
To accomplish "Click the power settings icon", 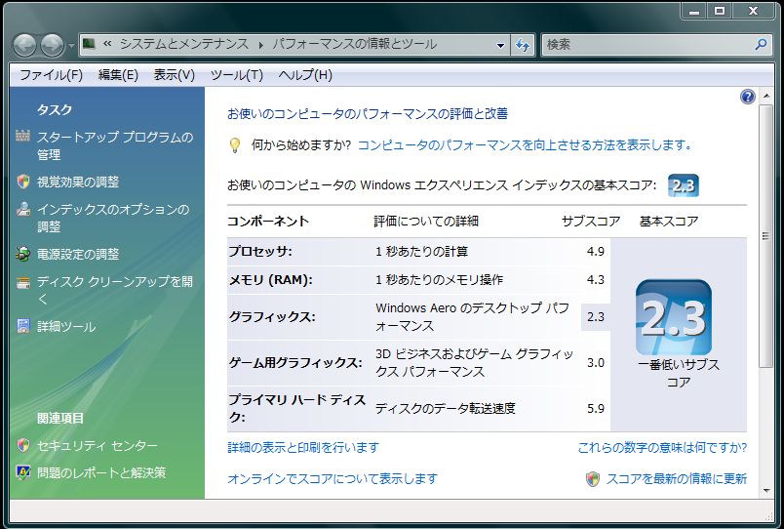I will [x=23, y=254].
